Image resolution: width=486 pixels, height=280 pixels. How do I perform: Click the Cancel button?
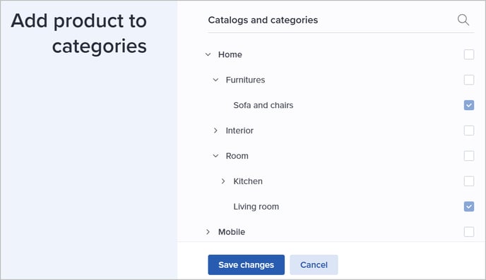(x=314, y=265)
